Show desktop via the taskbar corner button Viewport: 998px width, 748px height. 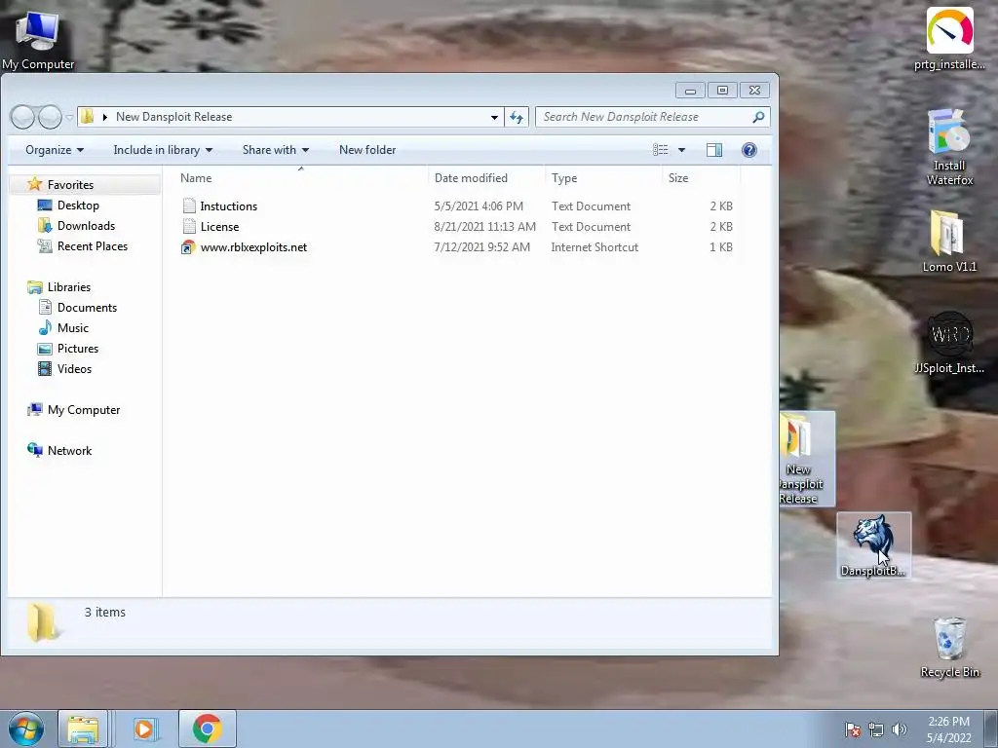[x=991, y=729]
